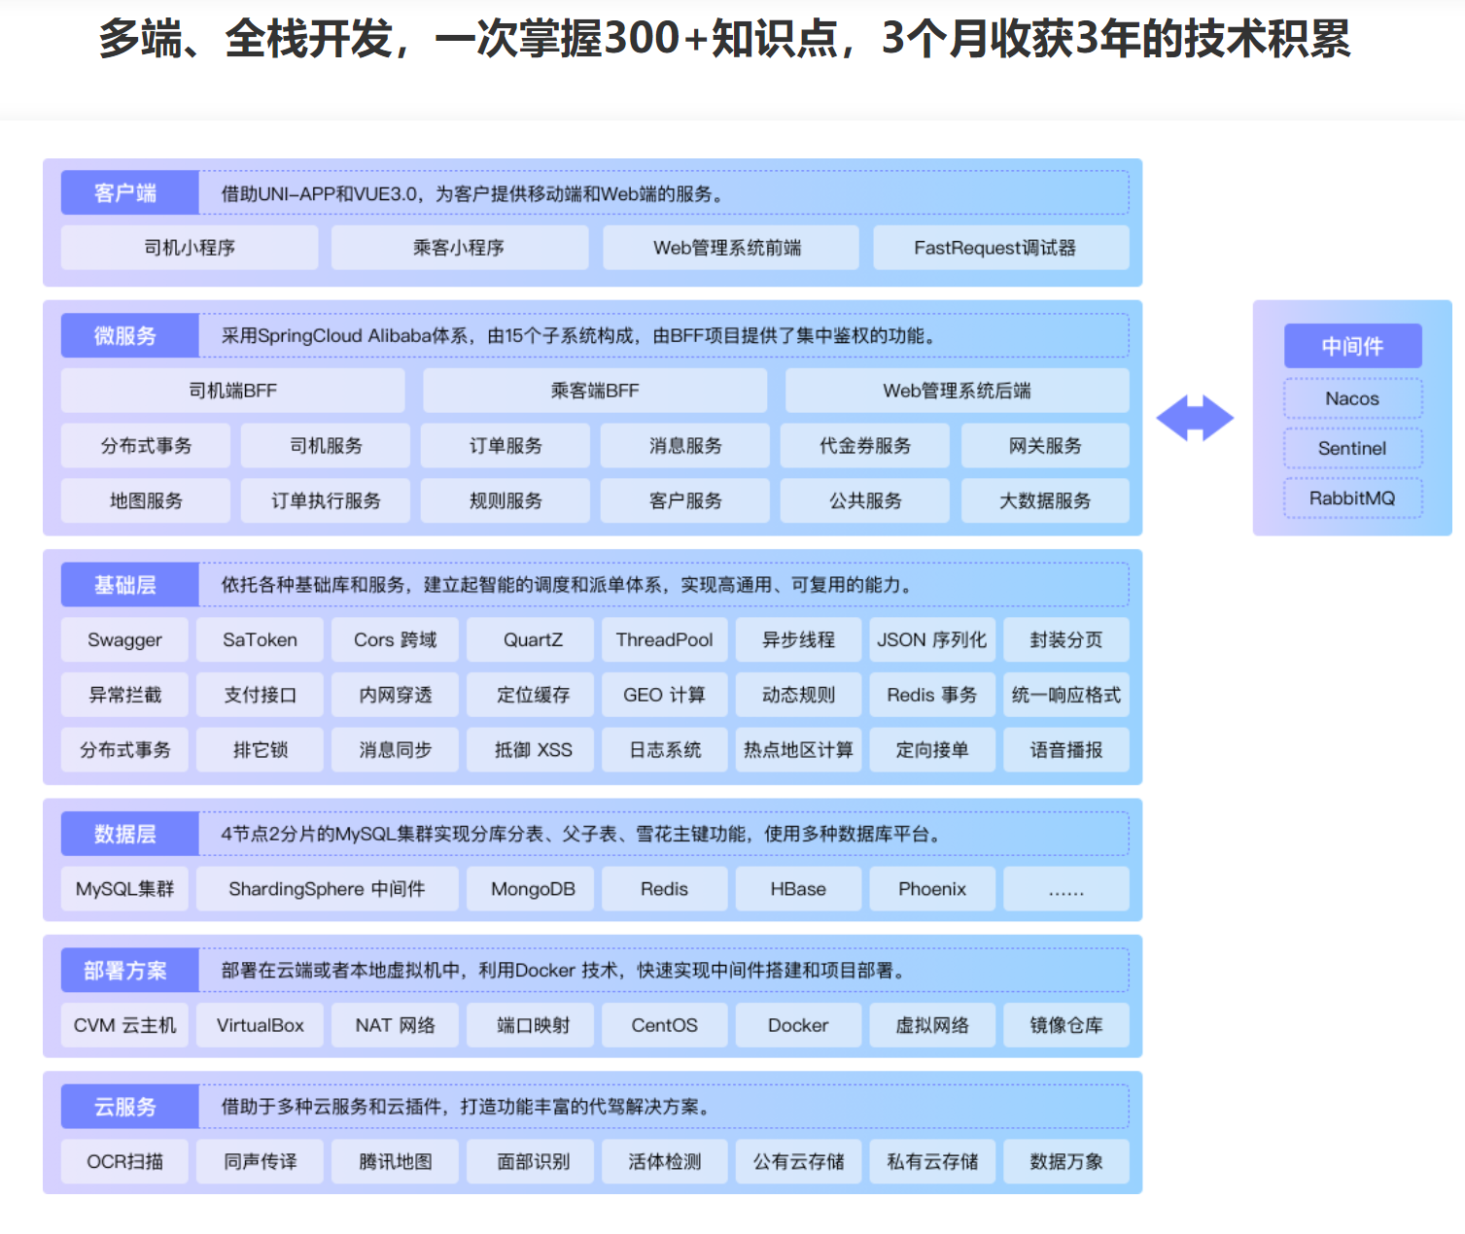Select the 微服务 section header
Viewport: 1465px width, 1234px height.
coord(130,335)
